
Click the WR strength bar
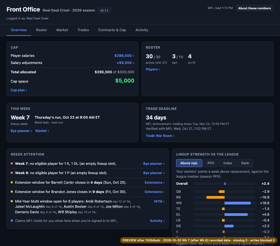pos(238,203)
